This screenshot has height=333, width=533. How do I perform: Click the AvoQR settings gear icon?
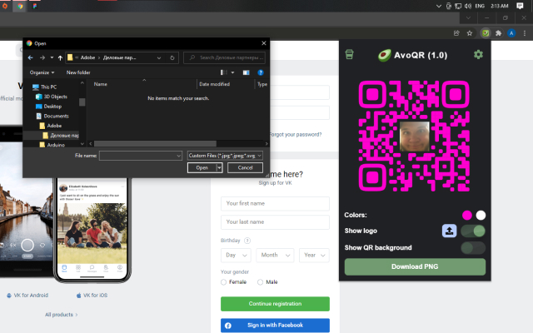click(478, 55)
